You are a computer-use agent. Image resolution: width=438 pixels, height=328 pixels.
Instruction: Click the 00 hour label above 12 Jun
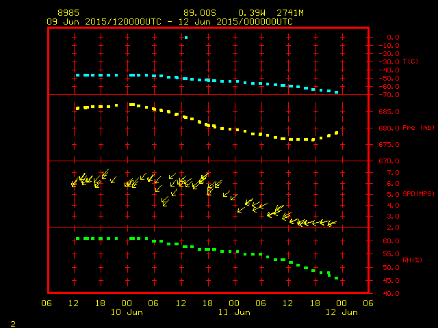(342, 303)
